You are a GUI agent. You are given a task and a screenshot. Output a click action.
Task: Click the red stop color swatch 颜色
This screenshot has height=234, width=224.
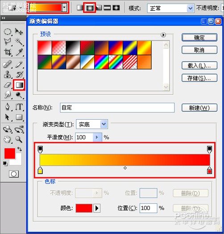tap(84, 208)
